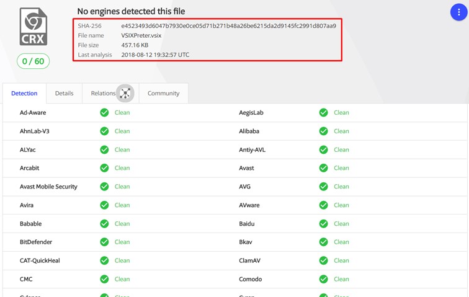Click the green check icon for Baidu

click(323, 224)
